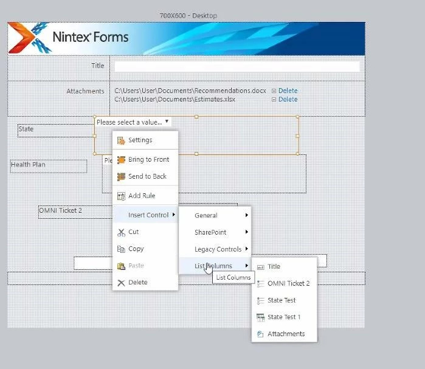
Task: Click the top-middle resize handle of the selected control
Action: [196, 117]
